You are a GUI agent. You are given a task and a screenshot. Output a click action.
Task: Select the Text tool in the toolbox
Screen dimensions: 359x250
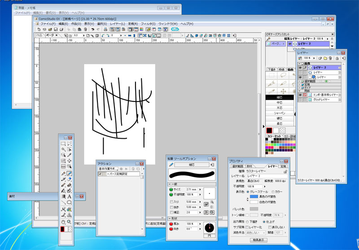[70, 196]
